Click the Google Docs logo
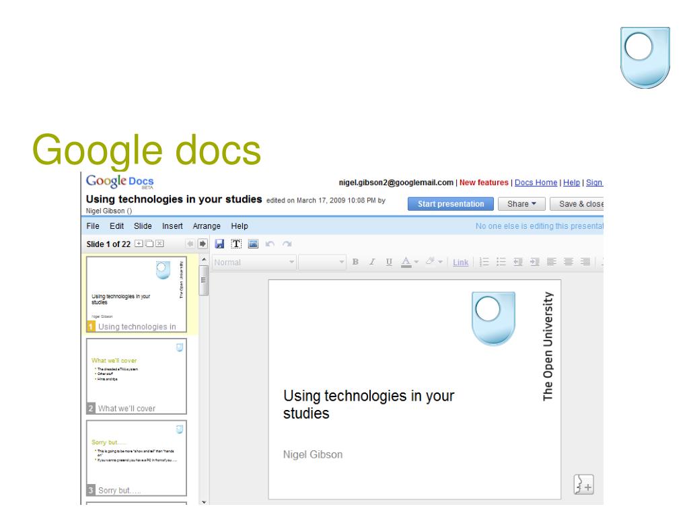The width and height of the screenshot is (689, 517). click(x=120, y=181)
